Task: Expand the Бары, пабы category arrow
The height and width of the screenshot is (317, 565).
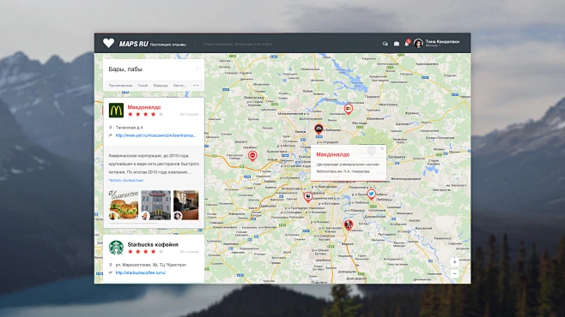Action: point(197,69)
